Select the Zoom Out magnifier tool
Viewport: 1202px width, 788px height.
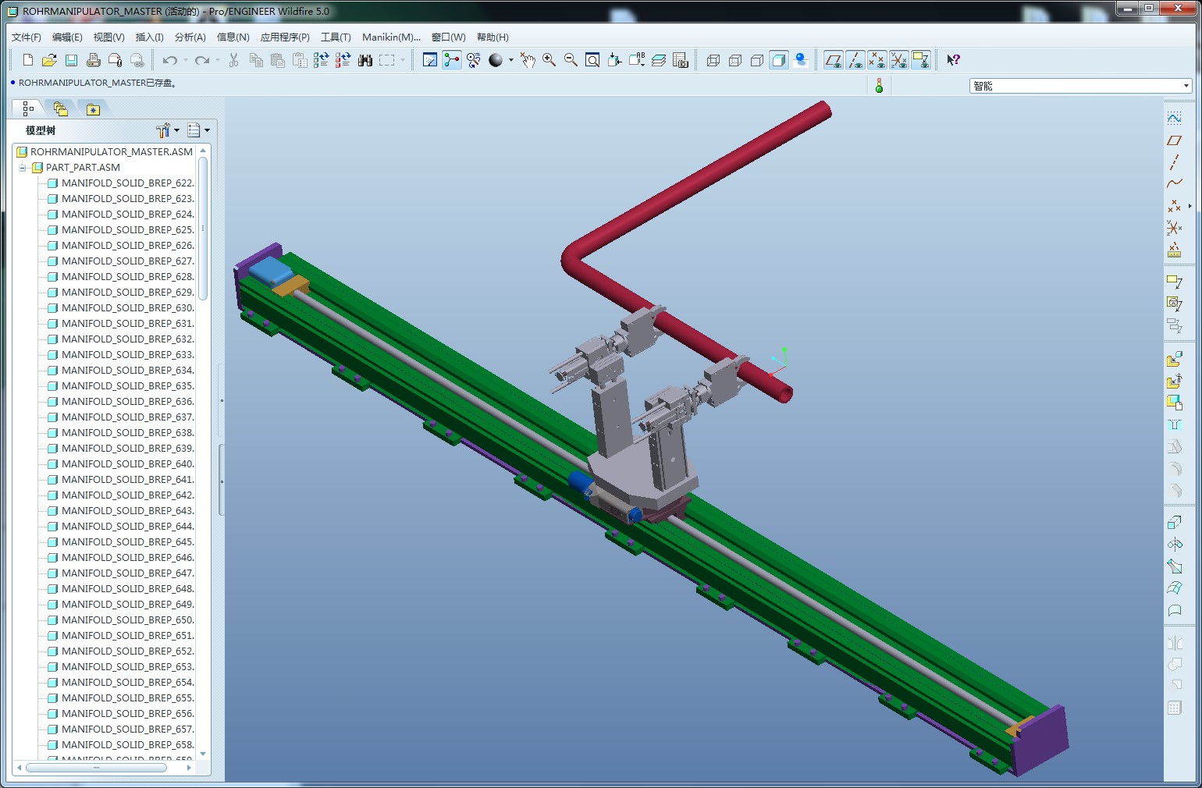click(x=571, y=60)
